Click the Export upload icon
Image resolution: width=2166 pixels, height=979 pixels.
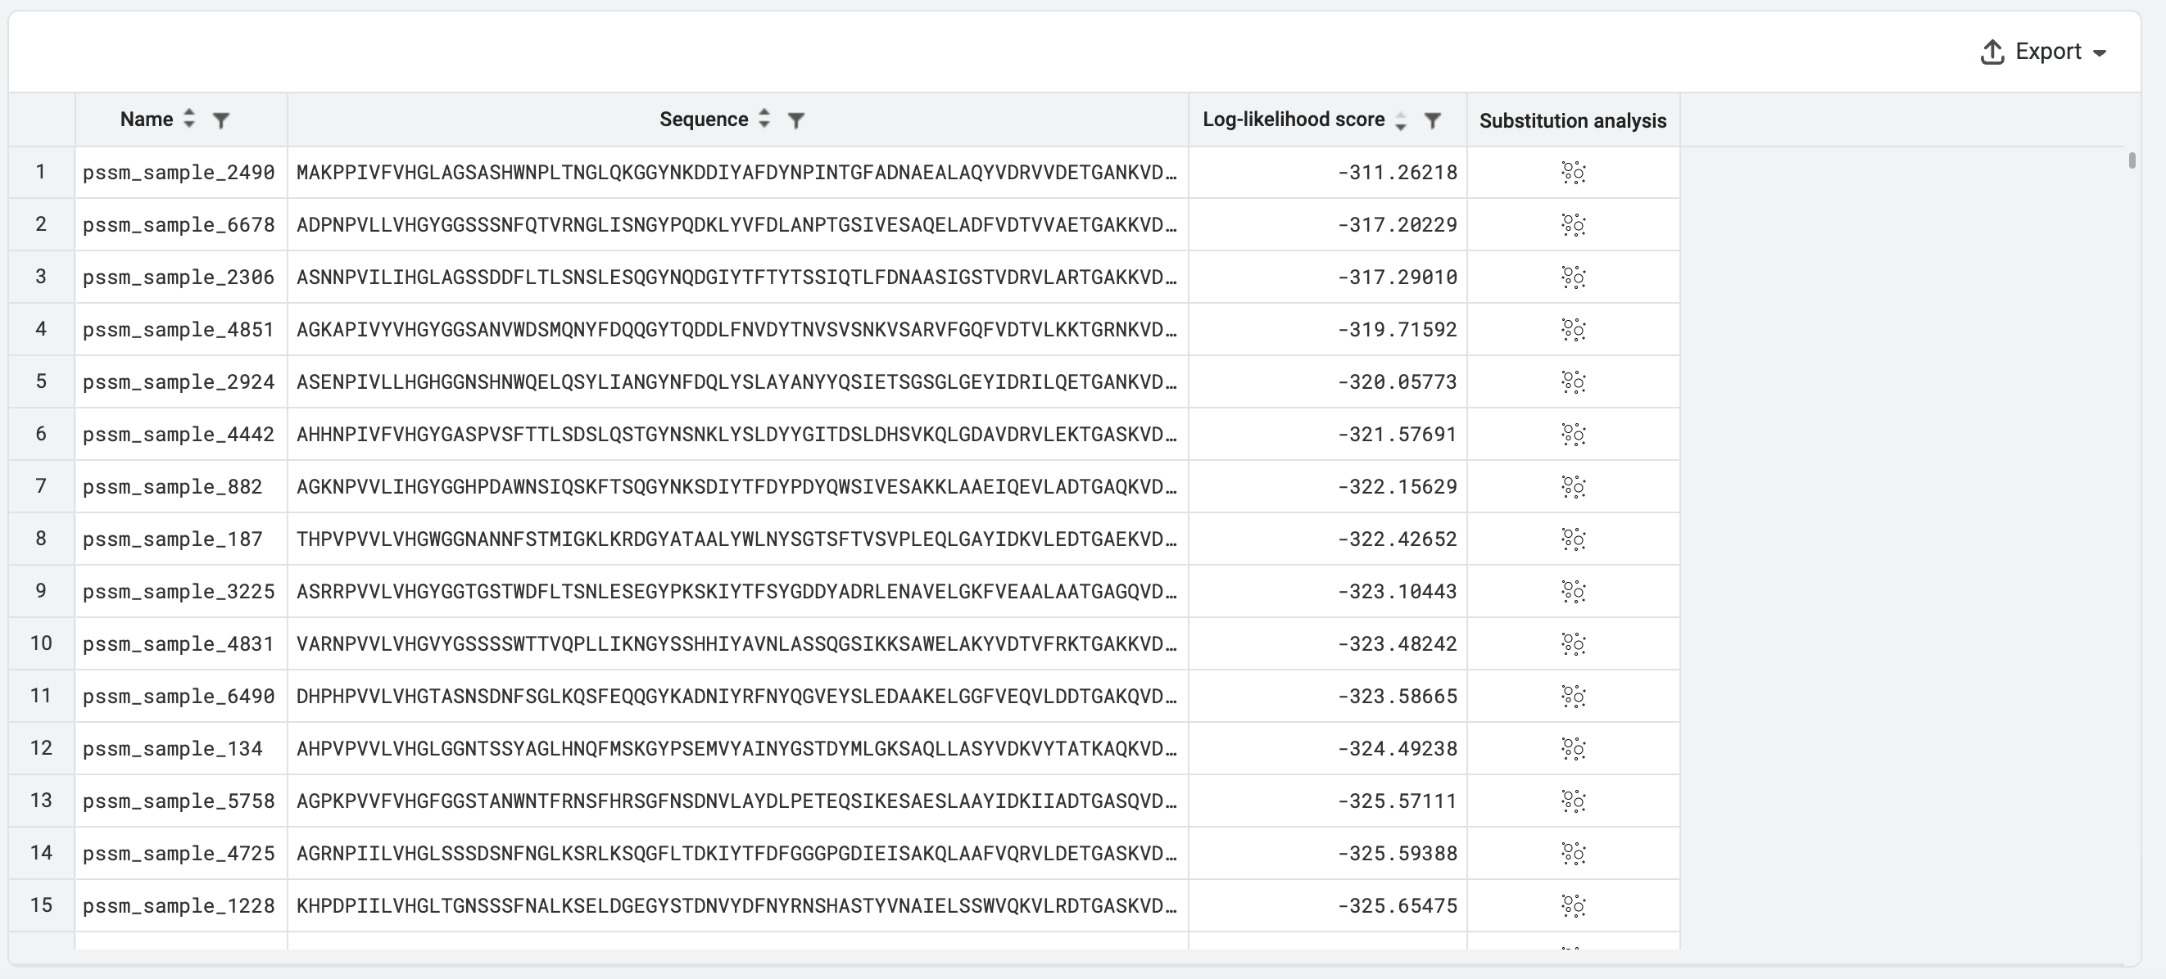coord(1992,52)
